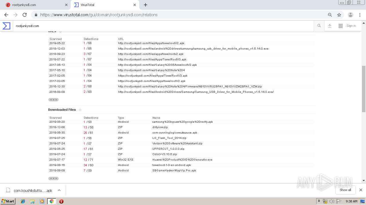Viewport: 366px width, 205px height.
Task: Click the browser back arrow
Action: click(6, 15)
